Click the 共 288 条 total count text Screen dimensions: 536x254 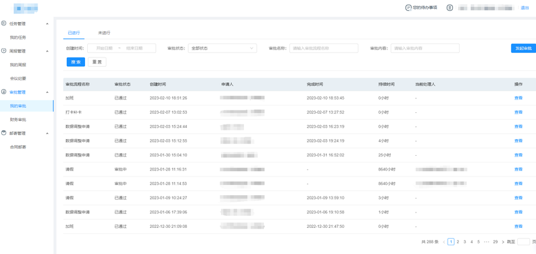coord(429,242)
